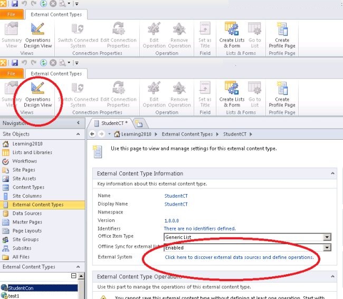The height and width of the screenshot is (299, 343).
Task: Select test1 in External Content Types list
Action: pyautogui.click(x=14, y=296)
